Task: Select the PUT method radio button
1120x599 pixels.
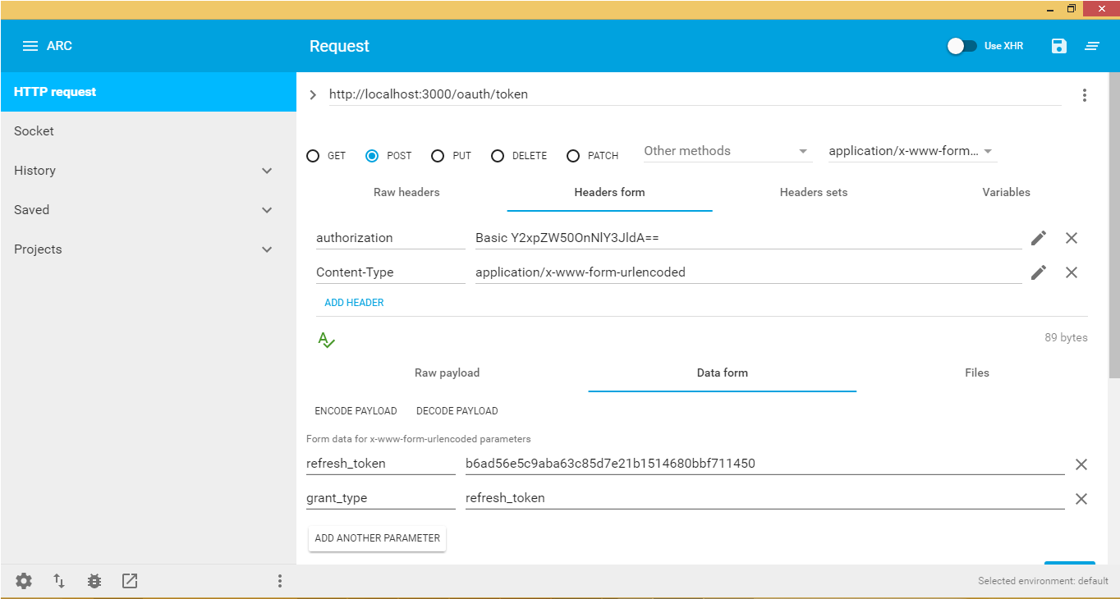Action: pos(438,156)
